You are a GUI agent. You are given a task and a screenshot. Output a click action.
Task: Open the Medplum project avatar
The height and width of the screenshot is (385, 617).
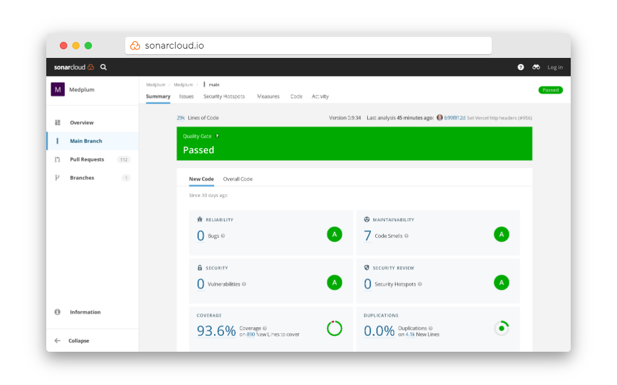tap(57, 90)
